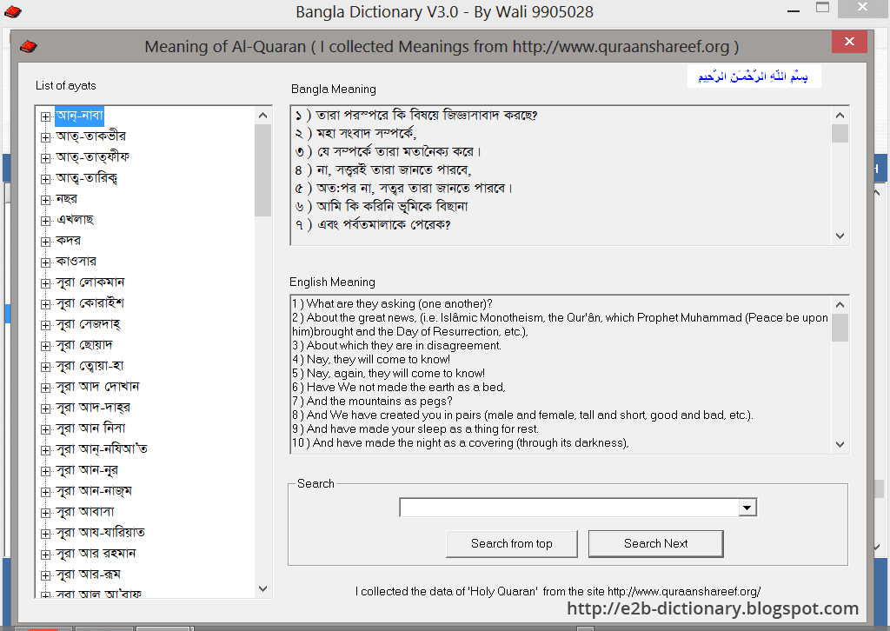The width and height of the screenshot is (890, 631).
Task: Click the Bangla Dictionary title bar book icon
Action: 12,11
